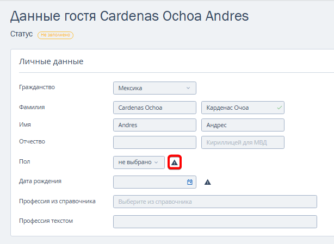Viewport: 334px width, 244px height.
Task: Click the Отчество label
Action: point(32,141)
